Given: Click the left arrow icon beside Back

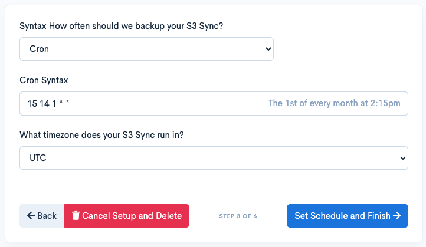Looking at the screenshot, I should click(31, 216).
